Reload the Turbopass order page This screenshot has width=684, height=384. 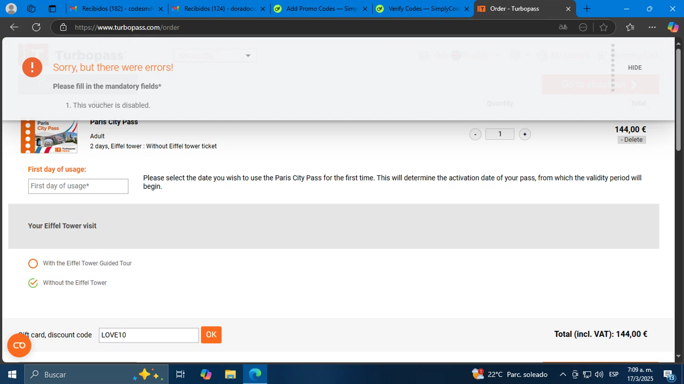click(36, 27)
